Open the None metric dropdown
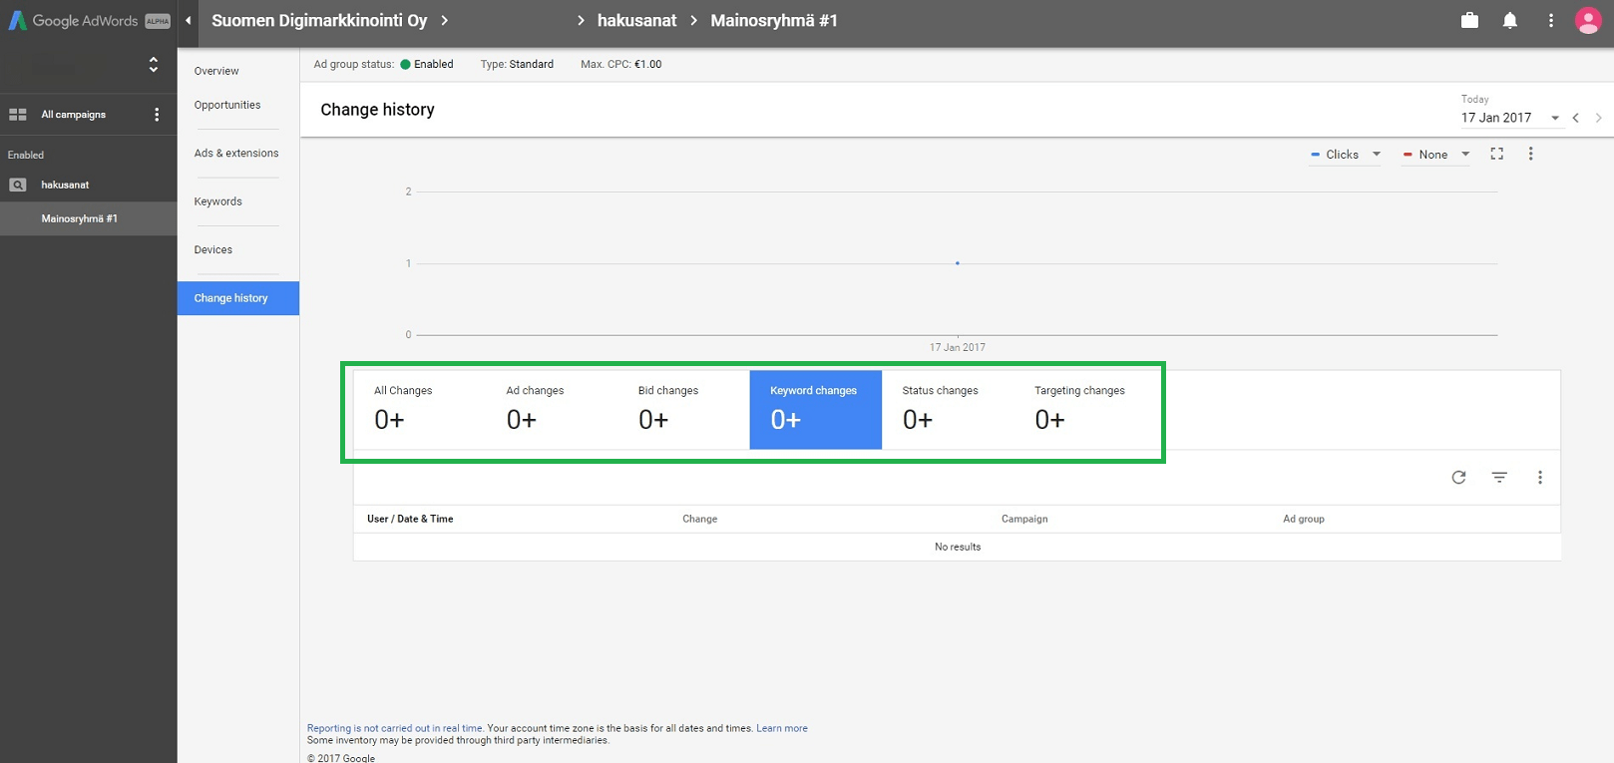 tap(1435, 155)
